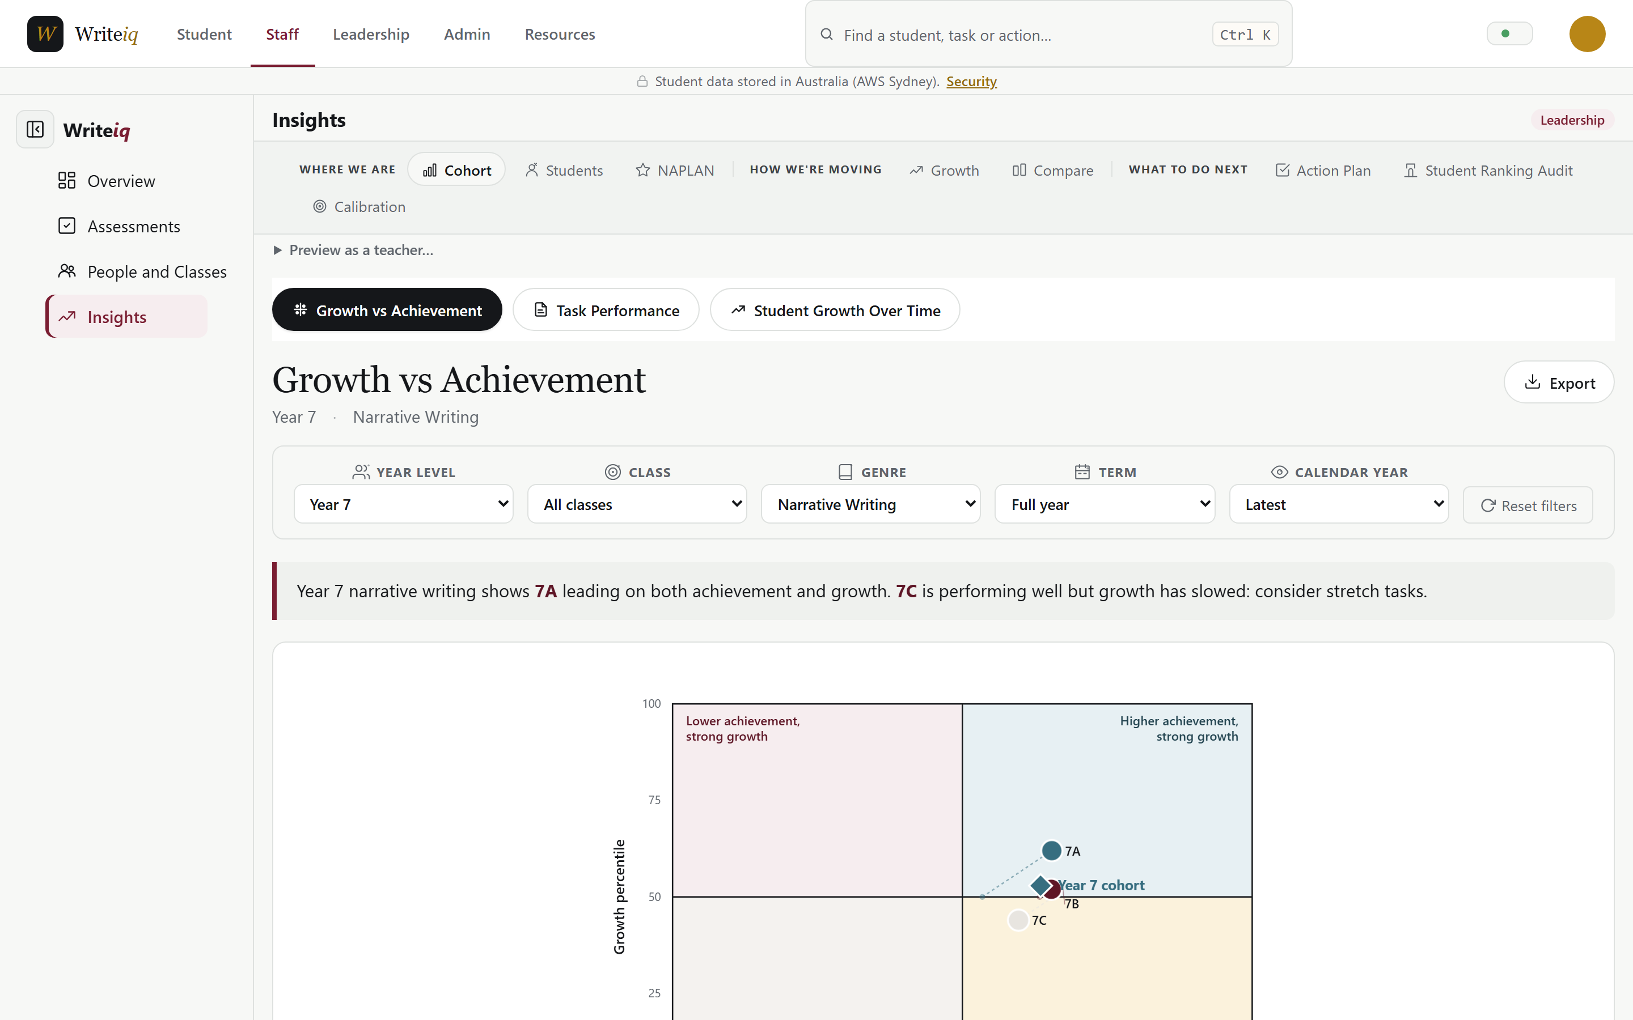Collapse the sidebar panel icon
Screen dimensions: 1633x1020
pyautogui.click(x=35, y=129)
